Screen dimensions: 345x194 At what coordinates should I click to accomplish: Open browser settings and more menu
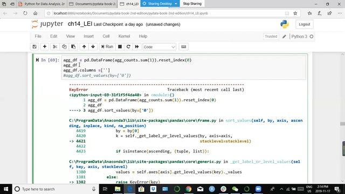click(x=340, y=13)
